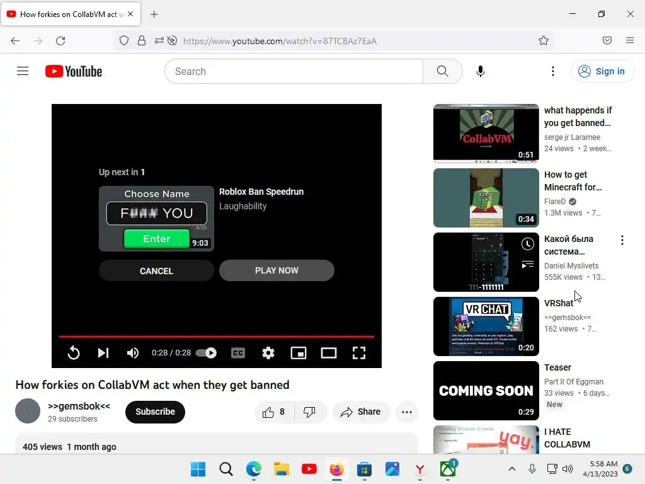Open options for Какой была система video
This screenshot has width=645, height=484.
pos(622,240)
